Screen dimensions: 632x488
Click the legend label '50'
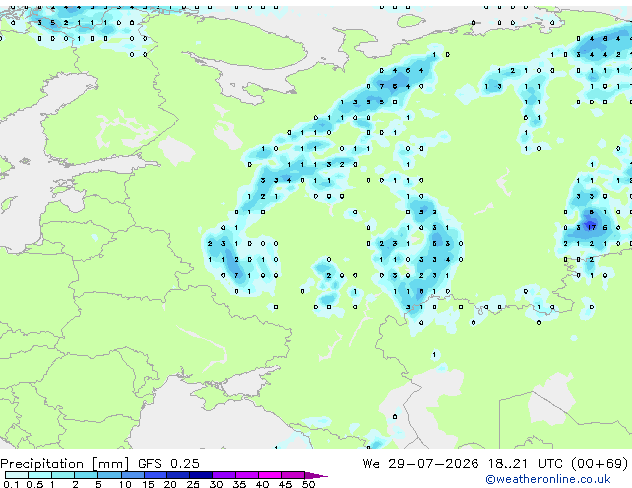[x=308, y=484]
